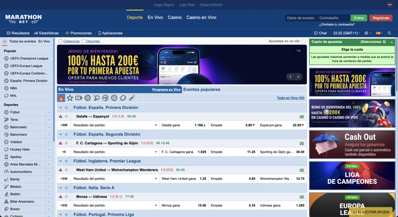
Task: Bet on Getafe gana at 1.166
Action: pos(184,125)
